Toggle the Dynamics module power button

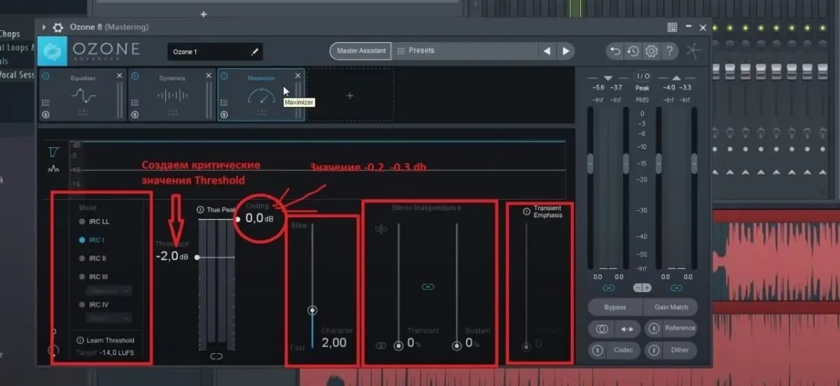tap(135, 76)
